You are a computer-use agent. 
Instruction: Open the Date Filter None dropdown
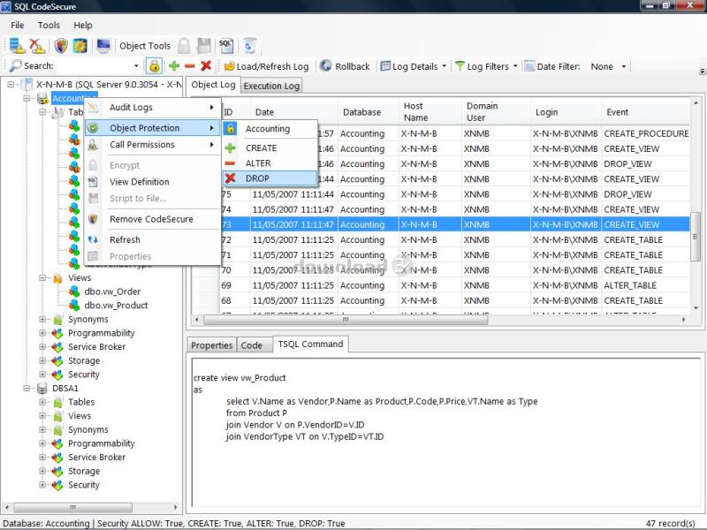(x=607, y=66)
